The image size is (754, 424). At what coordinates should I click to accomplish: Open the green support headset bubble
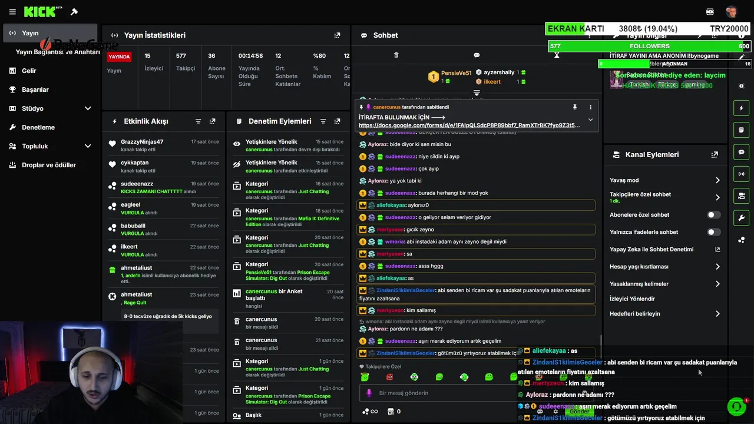[736, 406]
